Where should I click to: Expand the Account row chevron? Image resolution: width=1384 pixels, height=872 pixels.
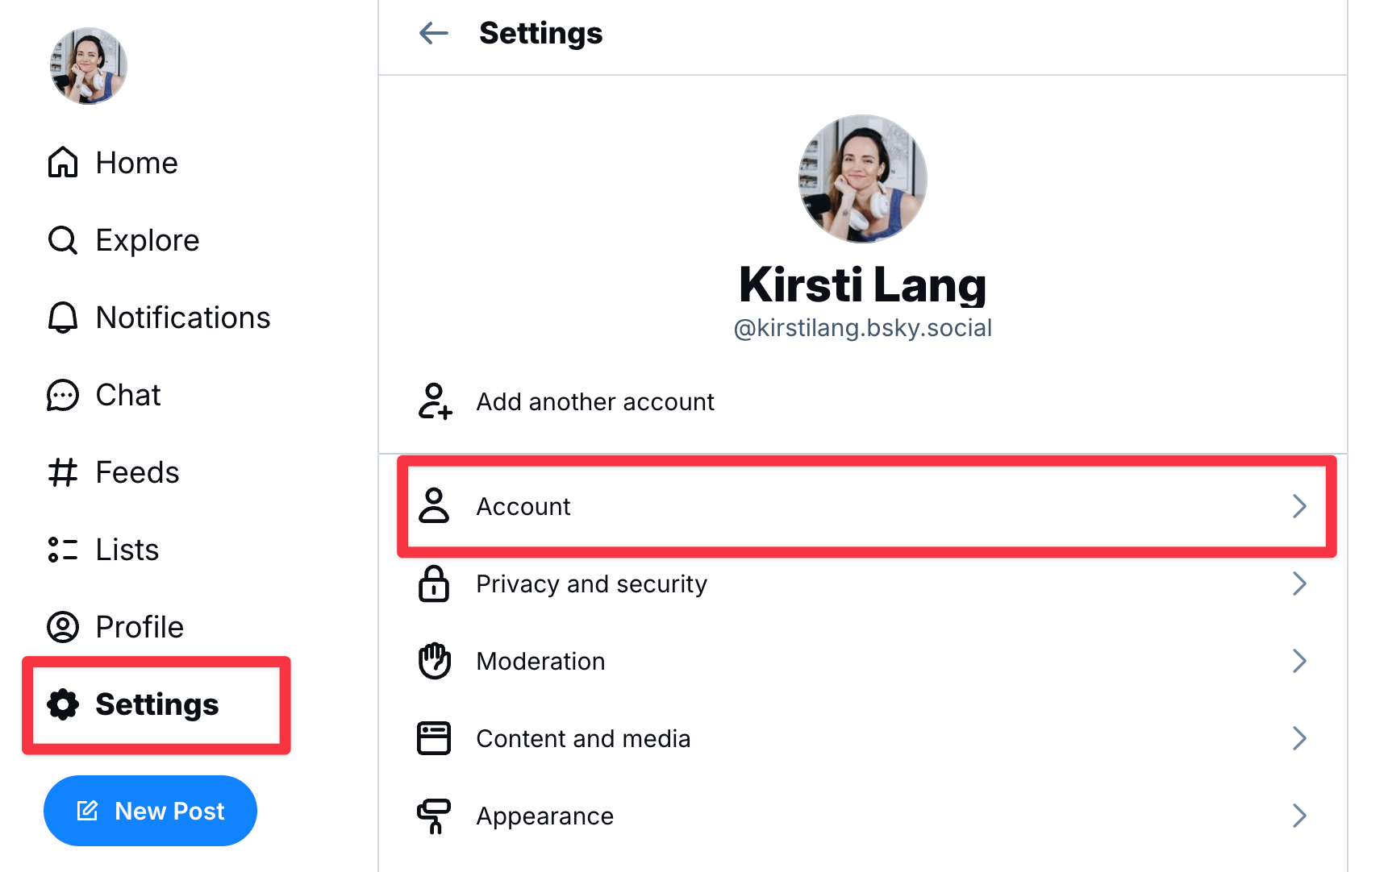click(x=1299, y=506)
